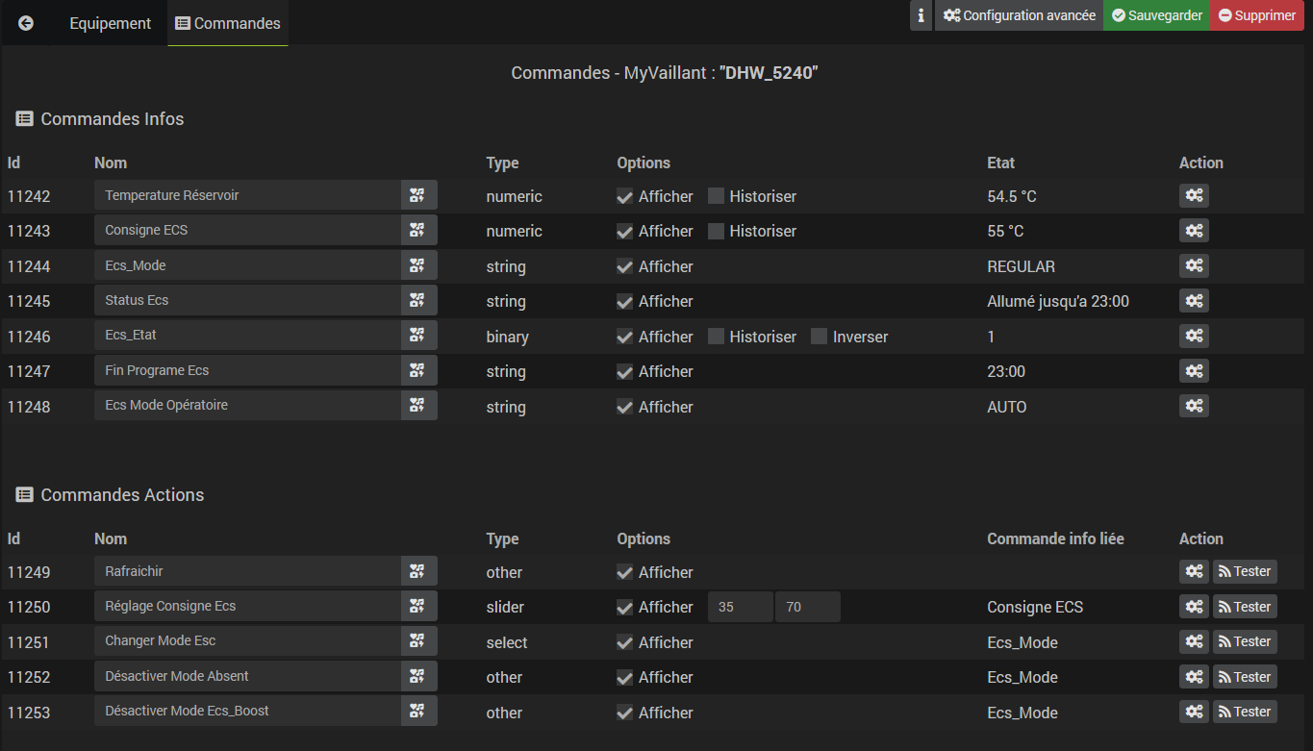Enable Historiser for Temperature Réservoir
The height and width of the screenshot is (751, 1313).
(716, 196)
